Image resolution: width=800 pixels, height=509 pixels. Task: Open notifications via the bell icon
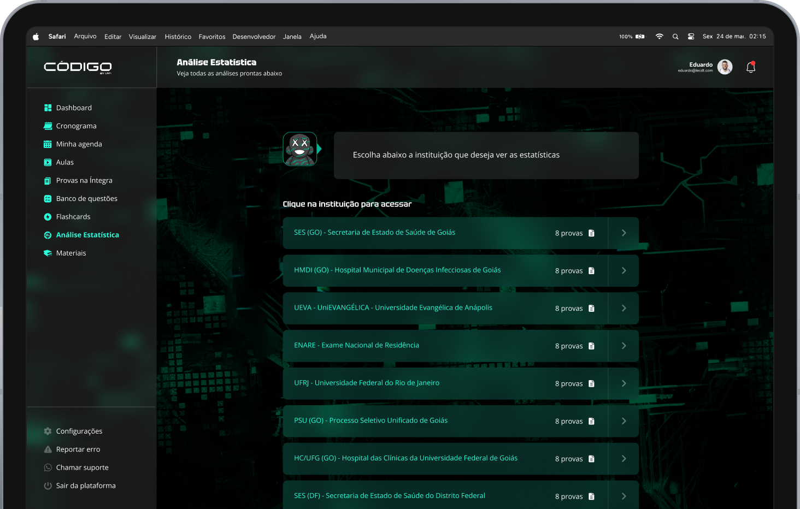point(751,67)
